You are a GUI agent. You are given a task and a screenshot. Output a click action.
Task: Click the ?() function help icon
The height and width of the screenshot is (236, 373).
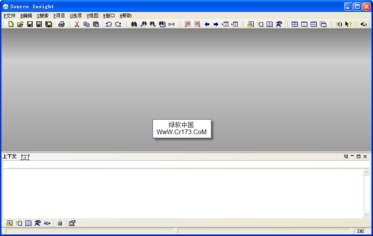point(339,24)
